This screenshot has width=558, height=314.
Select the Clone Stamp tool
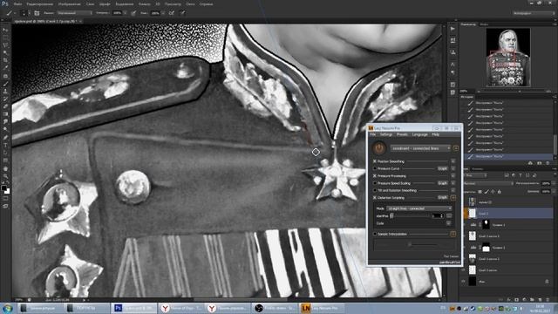point(5,92)
